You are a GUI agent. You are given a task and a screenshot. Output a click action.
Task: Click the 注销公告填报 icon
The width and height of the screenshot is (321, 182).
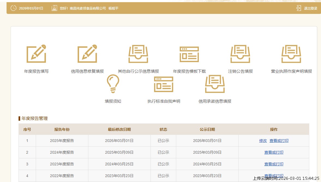[x=240, y=54]
